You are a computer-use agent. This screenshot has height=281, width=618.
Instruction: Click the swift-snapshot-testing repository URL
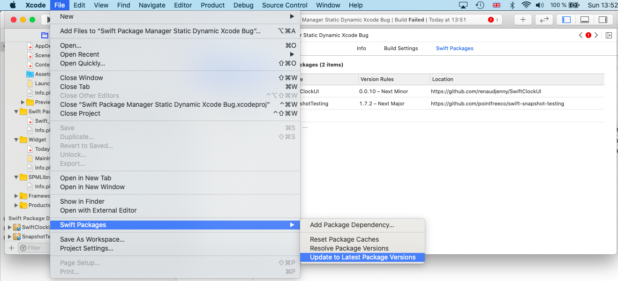pyautogui.click(x=497, y=104)
